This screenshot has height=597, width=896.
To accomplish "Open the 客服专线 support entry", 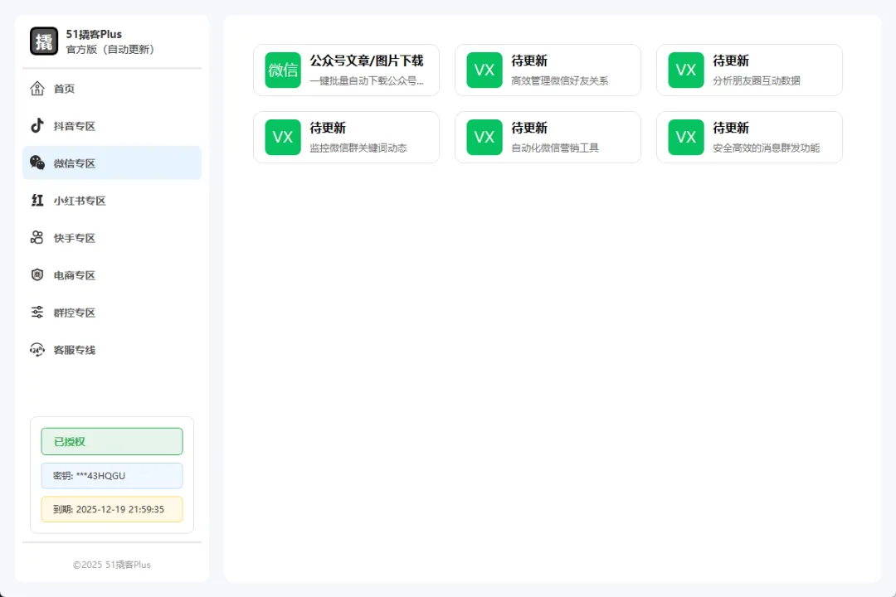I will [x=112, y=350].
